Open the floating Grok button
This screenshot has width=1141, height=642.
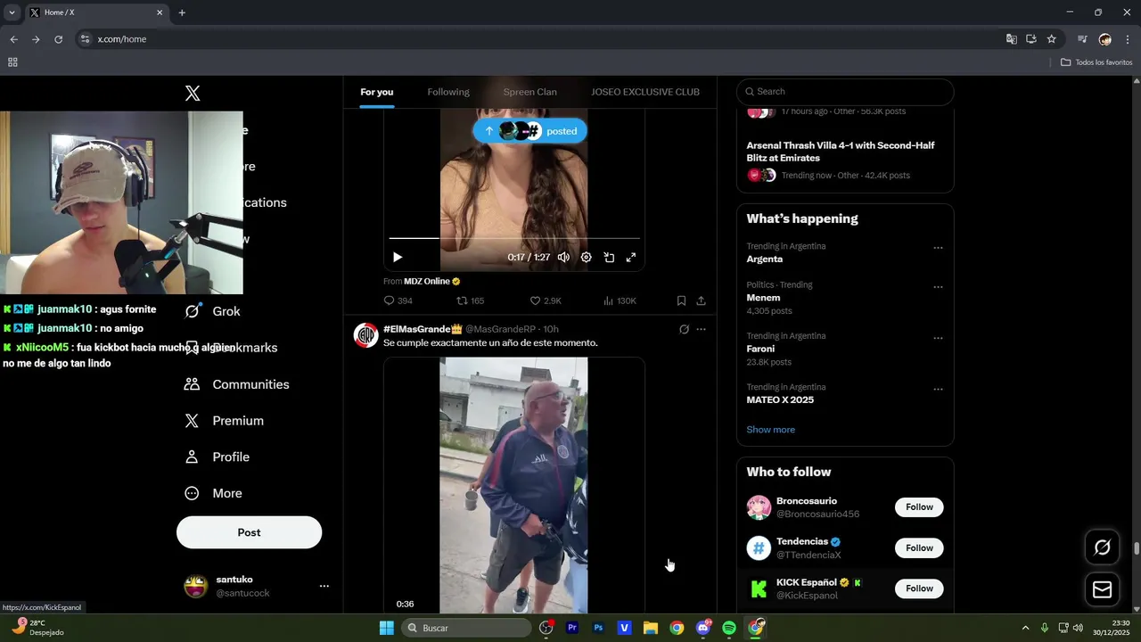click(1103, 547)
